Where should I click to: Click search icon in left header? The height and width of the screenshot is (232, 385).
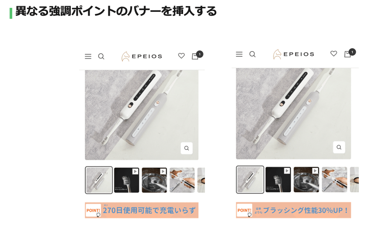[101, 56]
